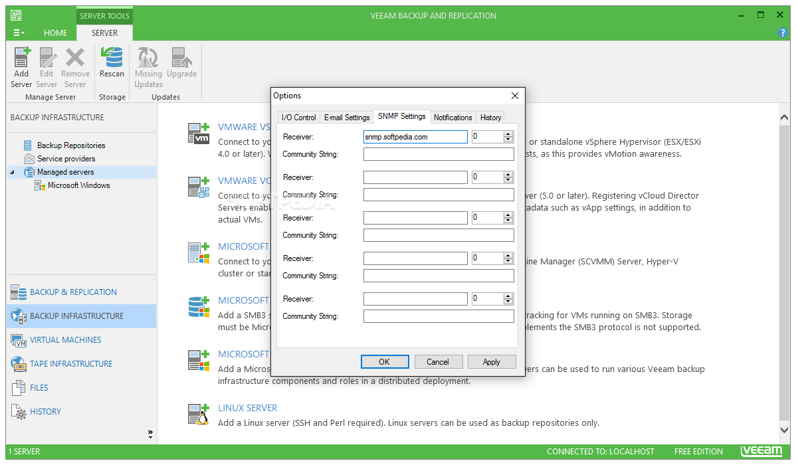
Task: Click the Upgrade ribbon icon
Action: pyautogui.click(x=182, y=62)
